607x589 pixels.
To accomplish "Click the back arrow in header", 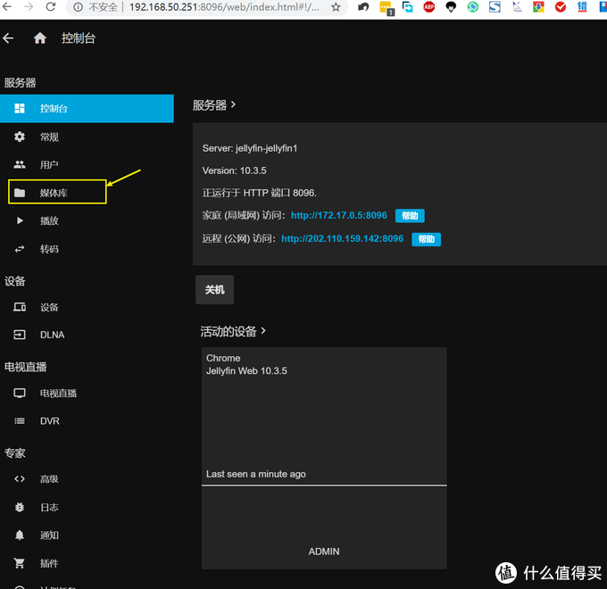I will tap(9, 38).
